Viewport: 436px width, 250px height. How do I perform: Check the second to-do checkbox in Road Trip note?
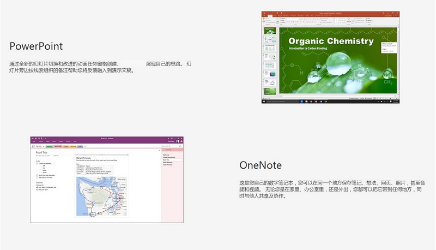point(37,175)
